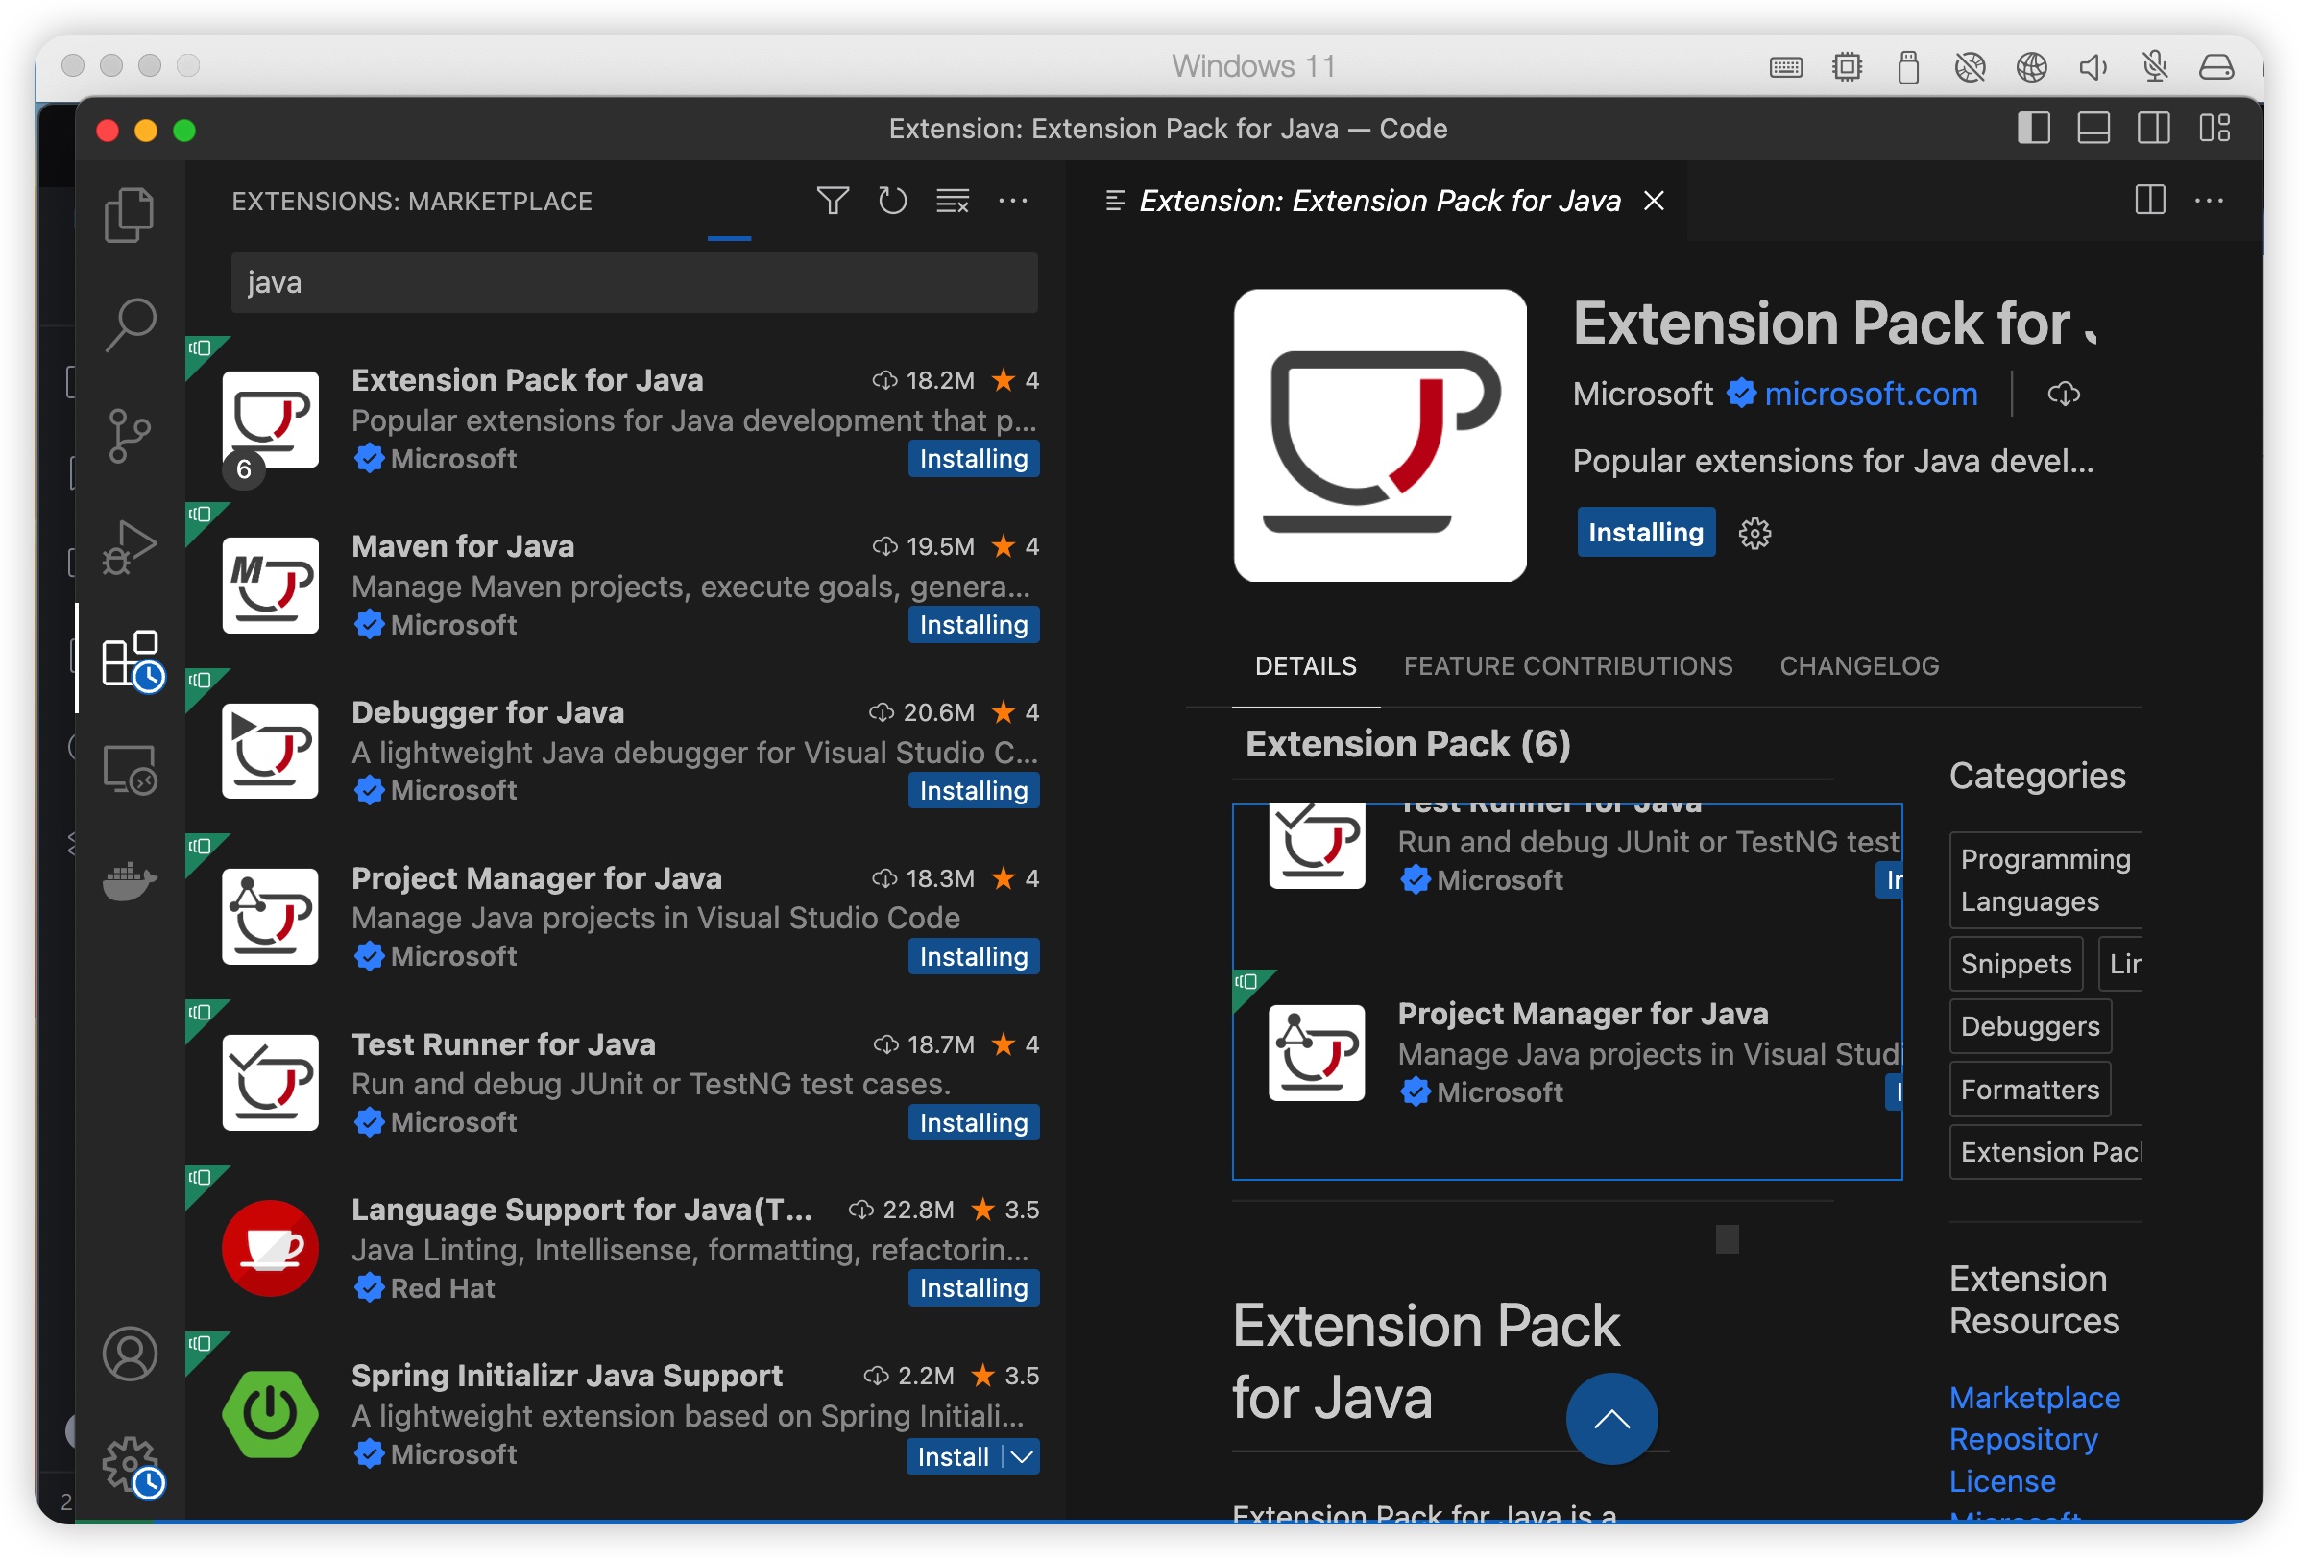Open Views and More Actions in Marketplace header
The width and height of the screenshot is (2299, 1559).
tap(1013, 201)
